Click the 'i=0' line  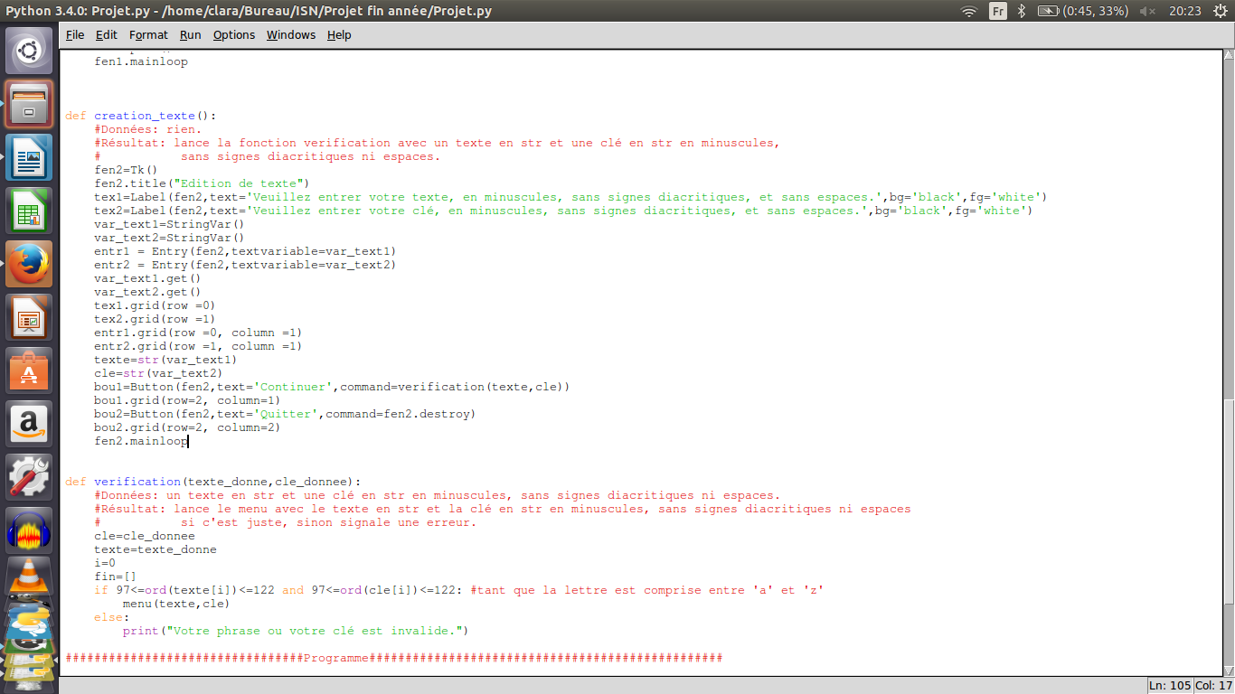pos(105,563)
